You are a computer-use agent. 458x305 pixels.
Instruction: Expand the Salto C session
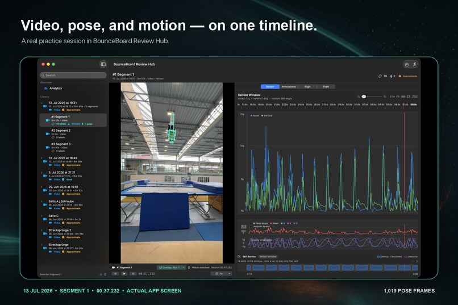click(41, 216)
